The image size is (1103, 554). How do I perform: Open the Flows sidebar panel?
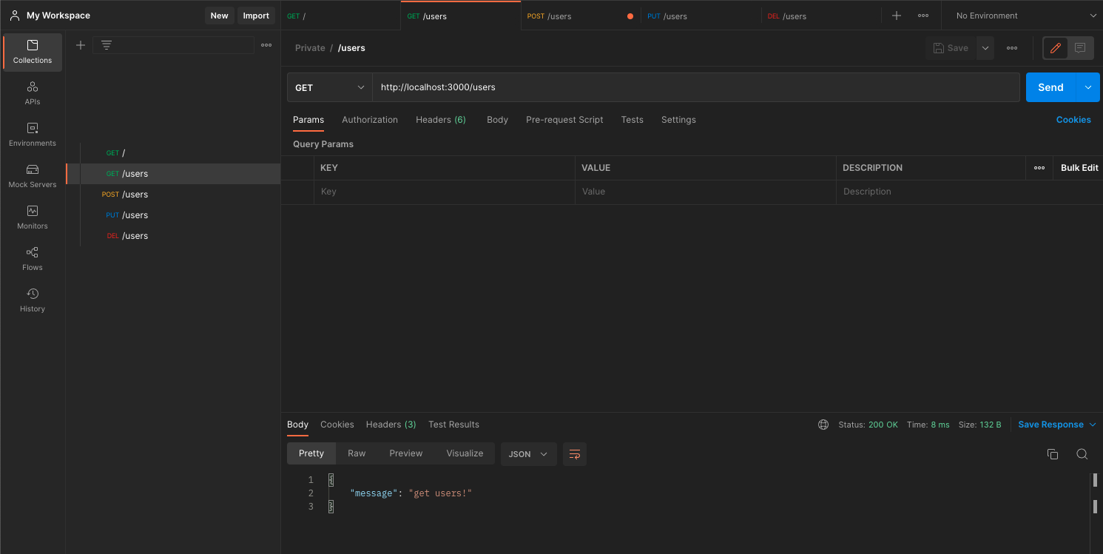33,259
